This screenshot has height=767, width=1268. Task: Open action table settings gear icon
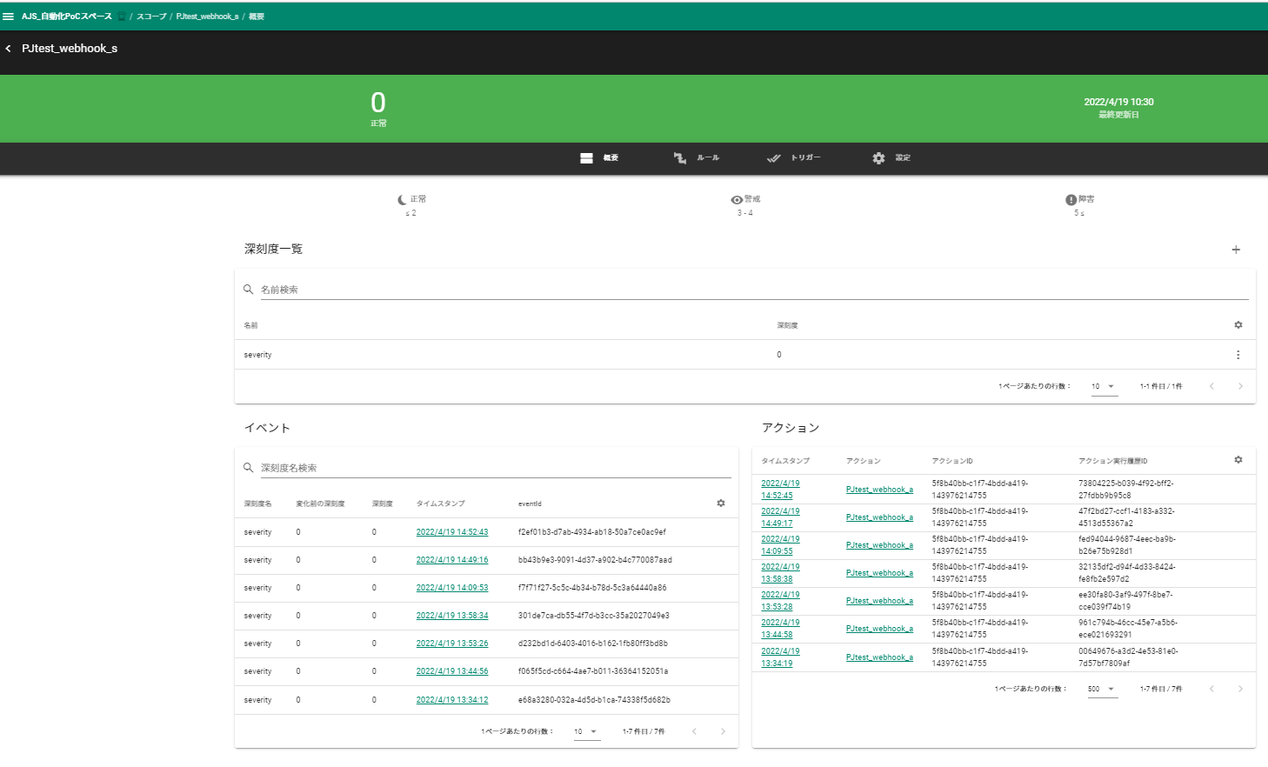(x=1238, y=460)
